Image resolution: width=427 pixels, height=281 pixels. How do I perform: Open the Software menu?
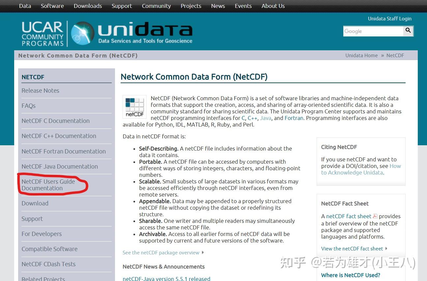coord(52,6)
